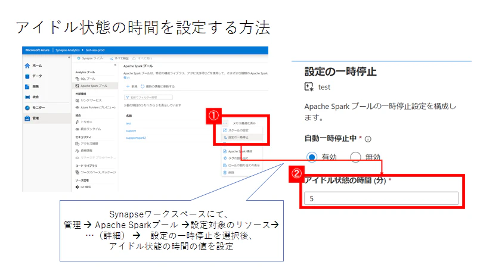Viewport: 477px width, 268px height.
Task: Click the すべて検証 validate icon
Action: point(111,58)
